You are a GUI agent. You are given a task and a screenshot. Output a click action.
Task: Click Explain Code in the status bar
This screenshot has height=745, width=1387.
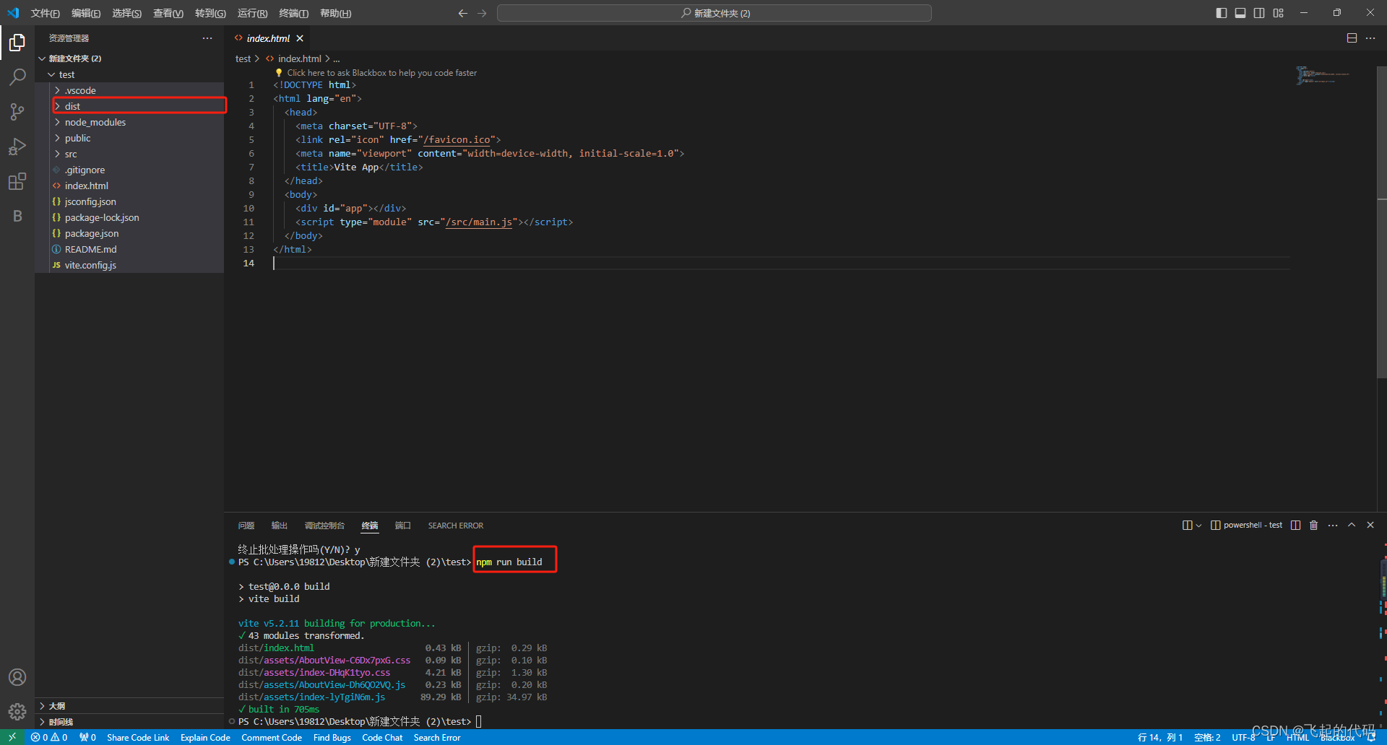tap(205, 737)
